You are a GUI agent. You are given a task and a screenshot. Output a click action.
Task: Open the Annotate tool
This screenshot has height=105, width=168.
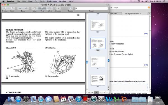coord(58,8)
